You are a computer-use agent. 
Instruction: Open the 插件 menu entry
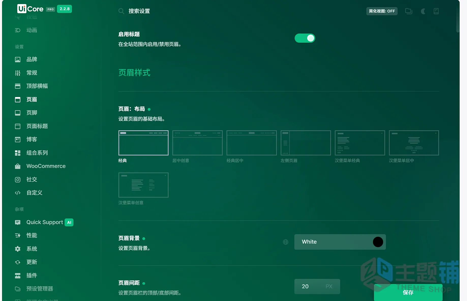point(32,276)
